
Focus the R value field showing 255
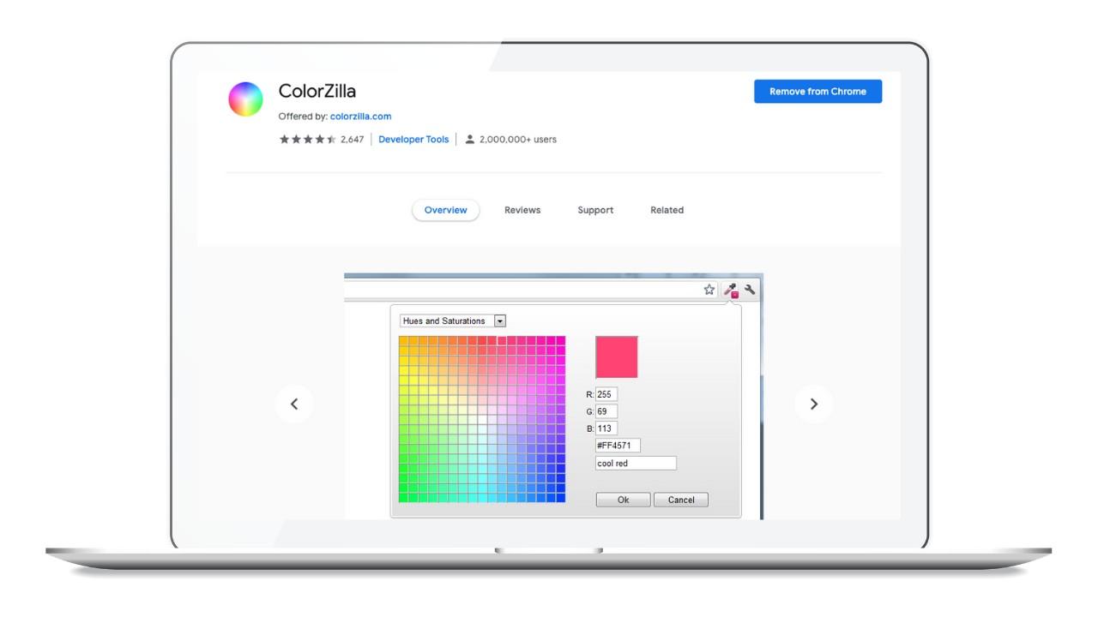606,394
